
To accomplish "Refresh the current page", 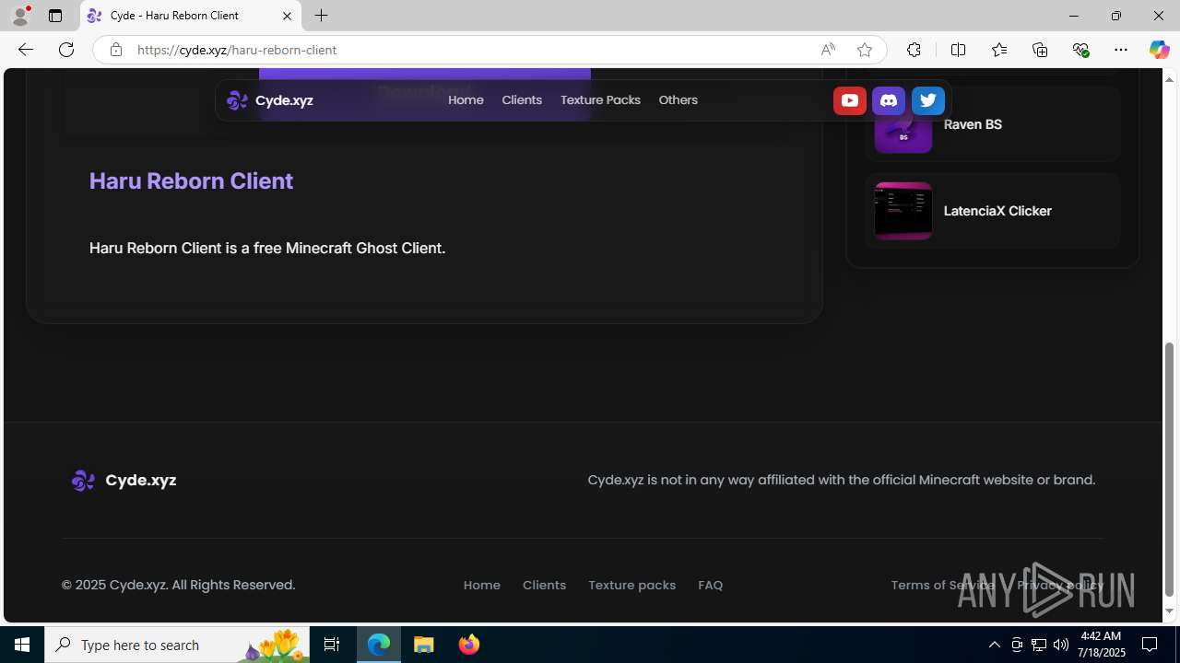I will pos(66,50).
